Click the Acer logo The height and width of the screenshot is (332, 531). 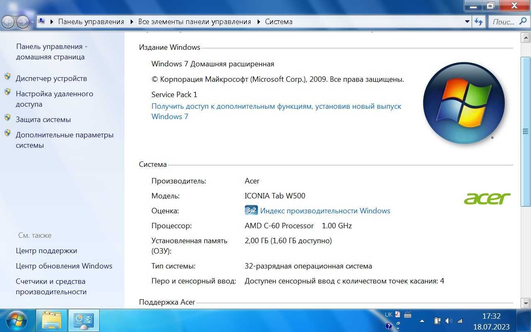click(x=487, y=199)
